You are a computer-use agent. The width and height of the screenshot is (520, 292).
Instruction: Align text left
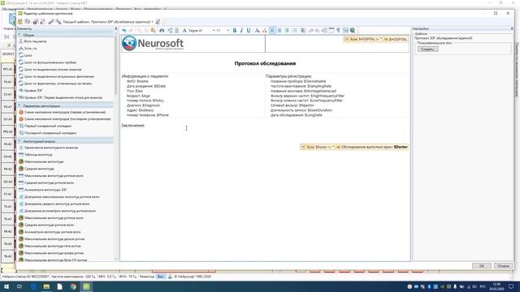click(272, 31)
